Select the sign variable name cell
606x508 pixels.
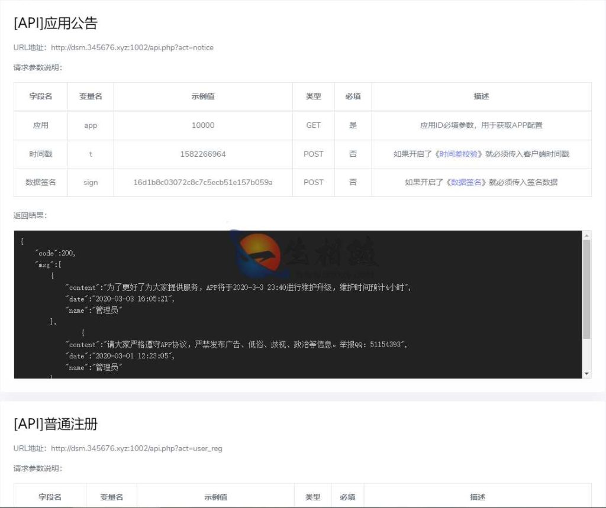90,182
